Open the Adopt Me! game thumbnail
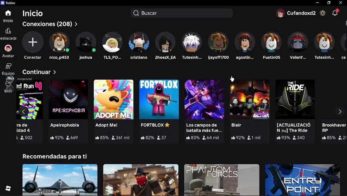The width and height of the screenshot is (347, 196). click(x=113, y=99)
